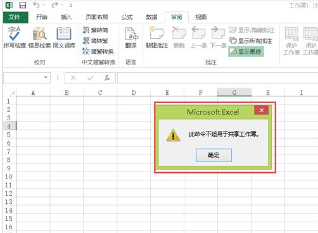318x233 pixels.
Task: Convert with 简转繁
Action: click(95, 41)
